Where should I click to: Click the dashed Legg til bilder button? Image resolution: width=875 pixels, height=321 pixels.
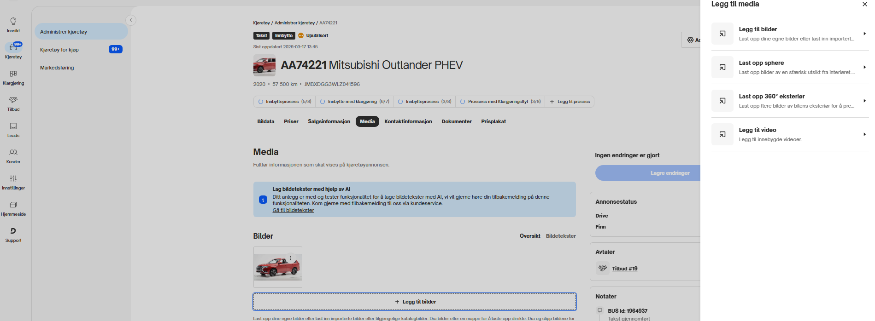[x=415, y=302]
